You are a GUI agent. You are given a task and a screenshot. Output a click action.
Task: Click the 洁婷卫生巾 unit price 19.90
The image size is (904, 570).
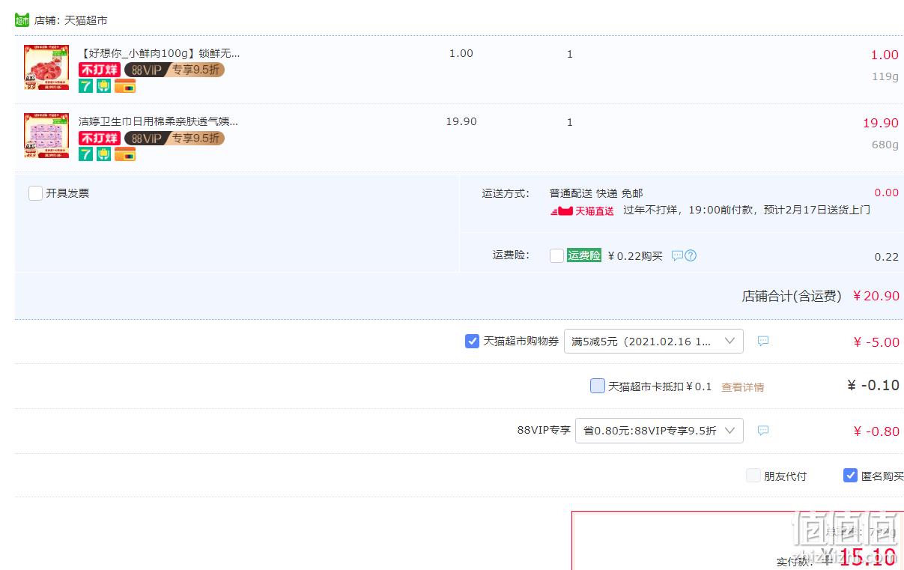click(x=461, y=121)
